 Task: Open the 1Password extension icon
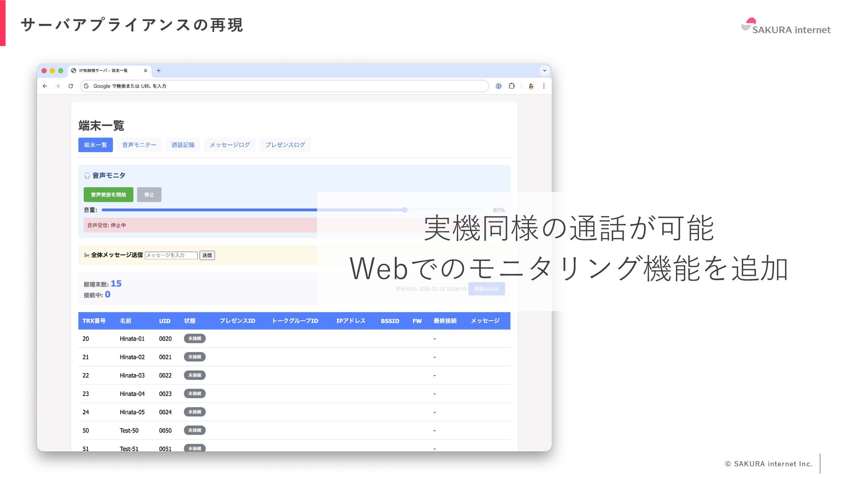[x=498, y=86]
